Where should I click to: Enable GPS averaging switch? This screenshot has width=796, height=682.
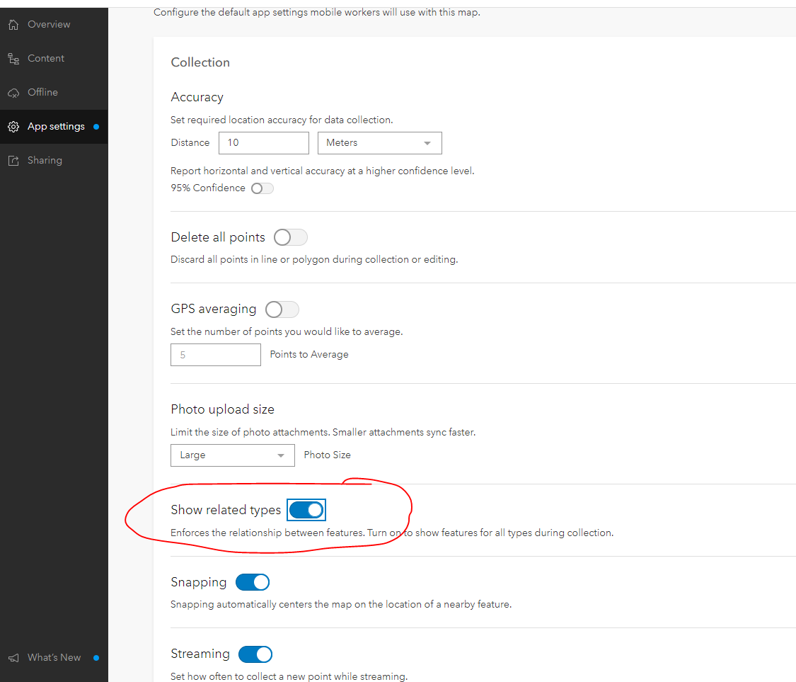[x=282, y=309]
